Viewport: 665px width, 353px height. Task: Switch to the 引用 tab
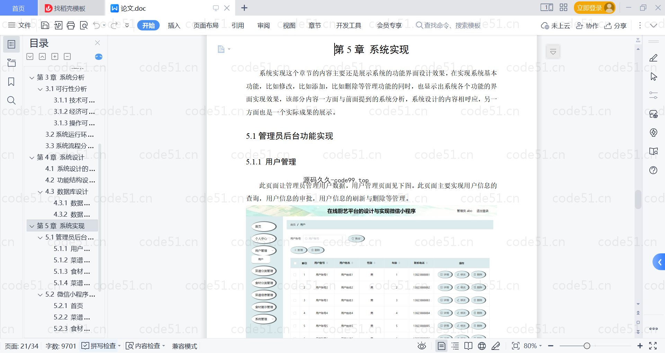pos(238,25)
